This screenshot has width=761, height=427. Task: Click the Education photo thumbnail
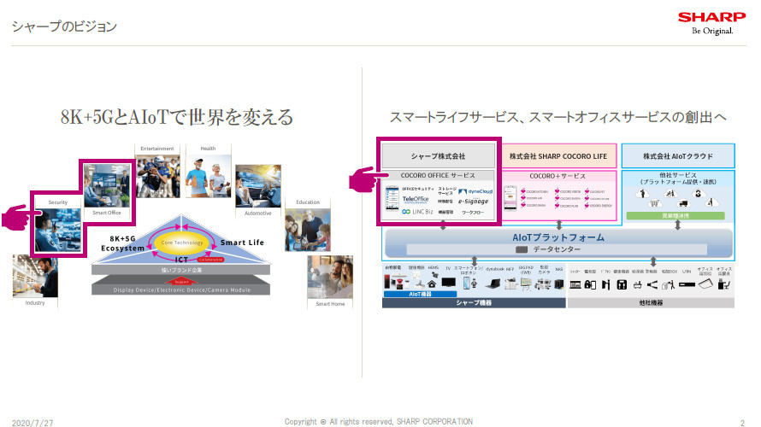[x=308, y=230]
